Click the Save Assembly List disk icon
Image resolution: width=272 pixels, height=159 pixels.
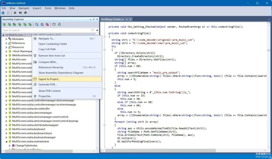pyautogui.click(x=42, y=24)
